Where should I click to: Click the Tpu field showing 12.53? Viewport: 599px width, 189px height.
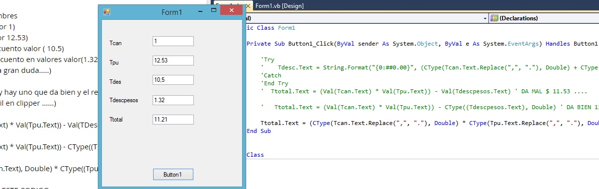(173, 61)
